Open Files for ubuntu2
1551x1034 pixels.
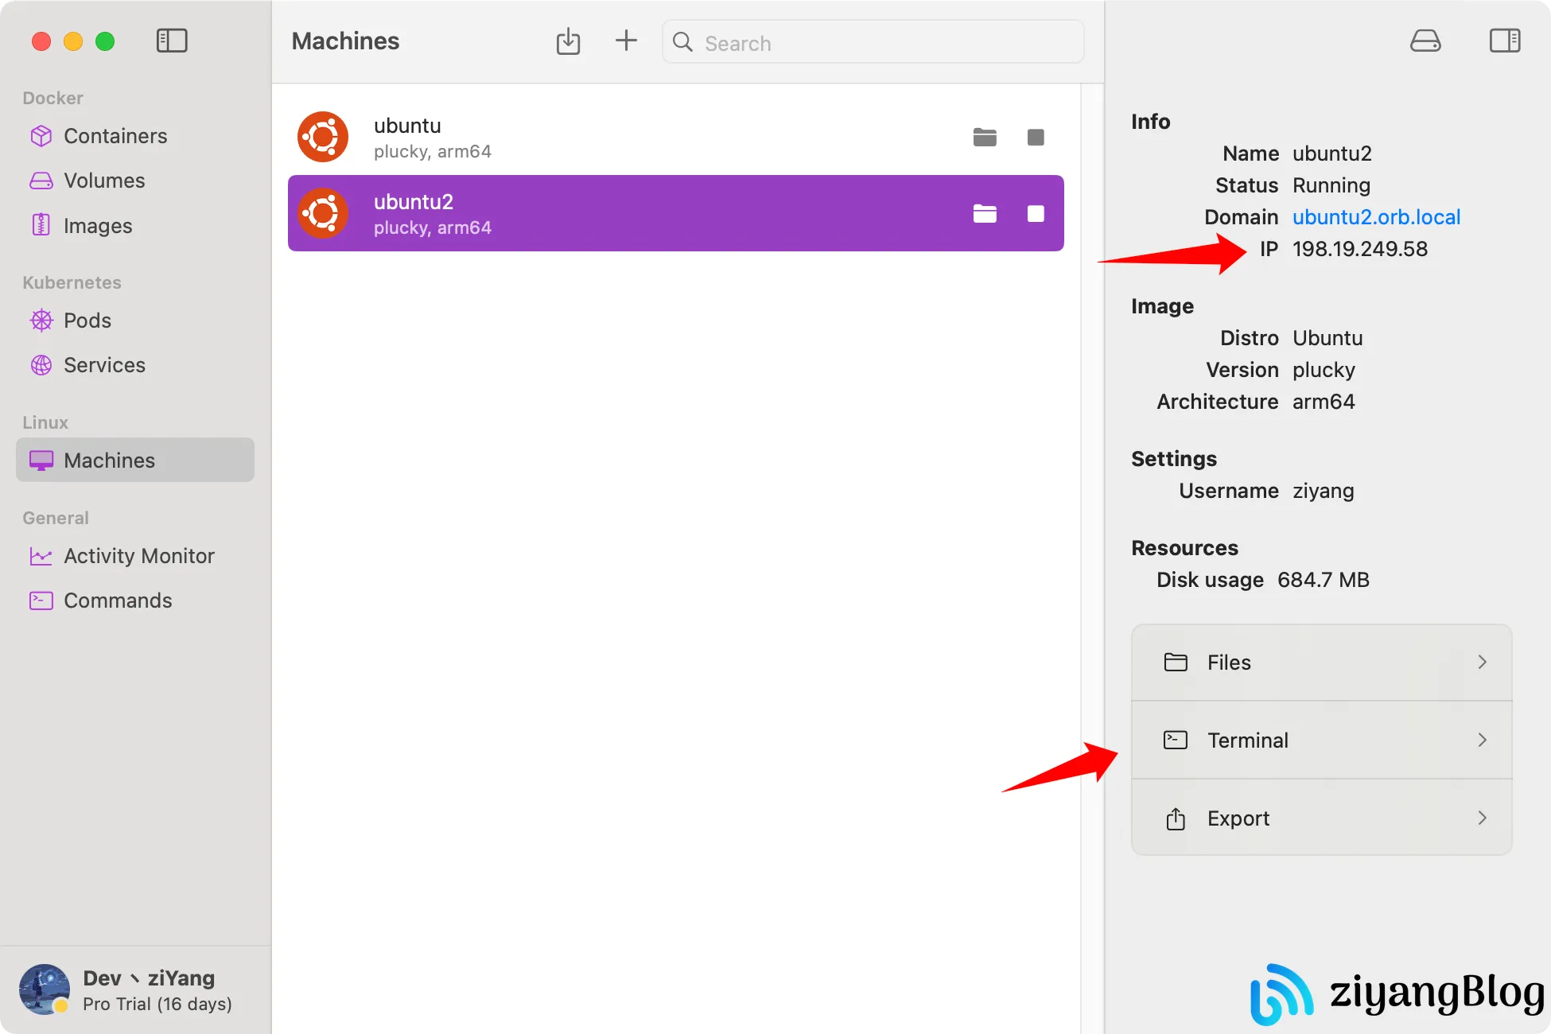click(x=1321, y=663)
